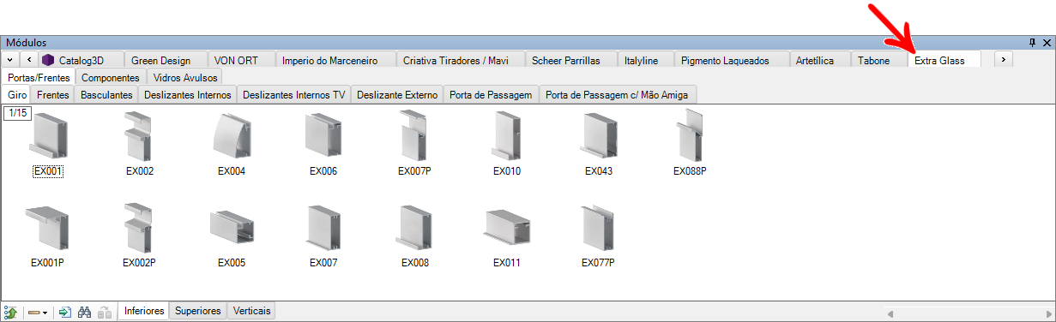Open the Componentes tab
Viewport: 1056px width, 322px height.
(x=110, y=78)
